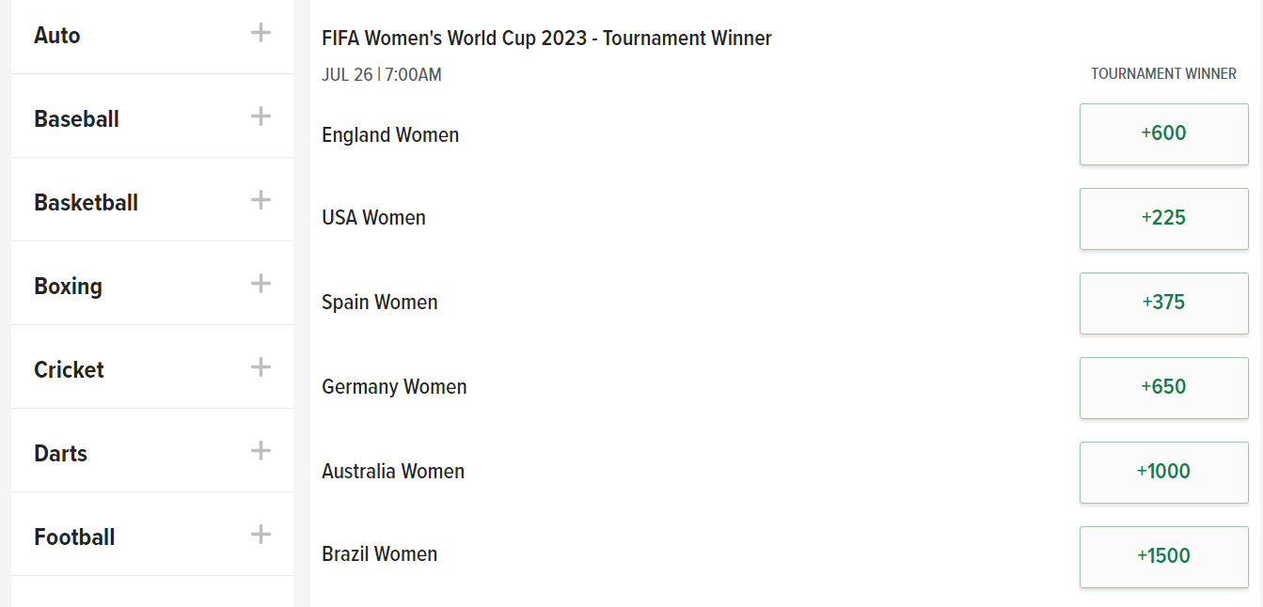This screenshot has height=607, width=1263.
Task: Click the FIFA Women's World Cup title
Action: 546,39
